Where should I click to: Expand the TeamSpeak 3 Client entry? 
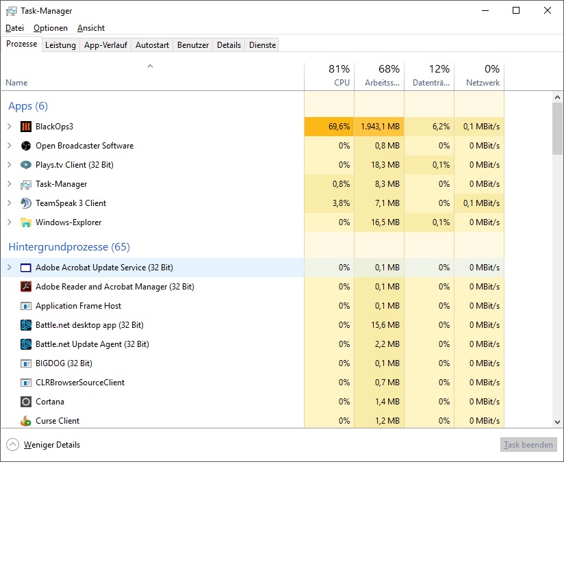pos(10,203)
